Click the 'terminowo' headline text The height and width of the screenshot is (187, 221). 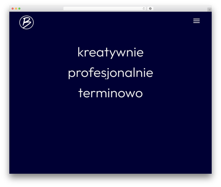[x=110, y=93]
